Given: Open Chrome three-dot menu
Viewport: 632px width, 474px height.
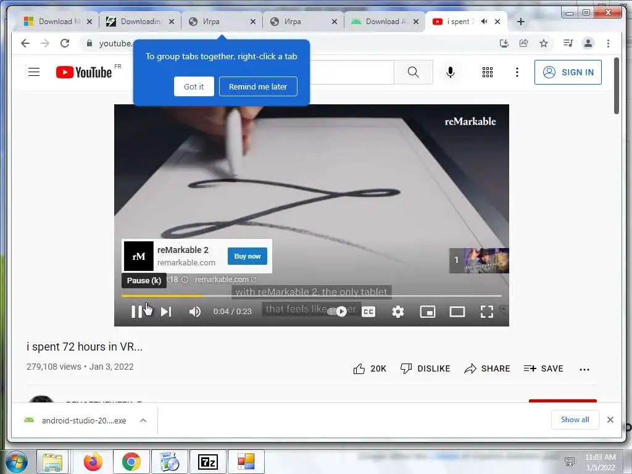Looking at the screenshot, I should [x=608, y=43].
